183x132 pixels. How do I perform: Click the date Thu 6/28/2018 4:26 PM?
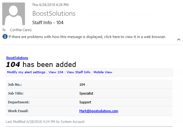51,5
